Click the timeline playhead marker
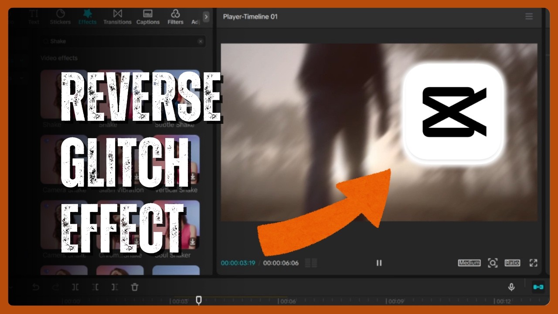This screenshot has height=314, width=558. pyautogui.click(x=199, y=300)
